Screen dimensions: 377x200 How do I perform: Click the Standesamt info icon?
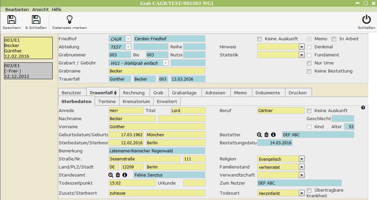(x=125, y=175)
